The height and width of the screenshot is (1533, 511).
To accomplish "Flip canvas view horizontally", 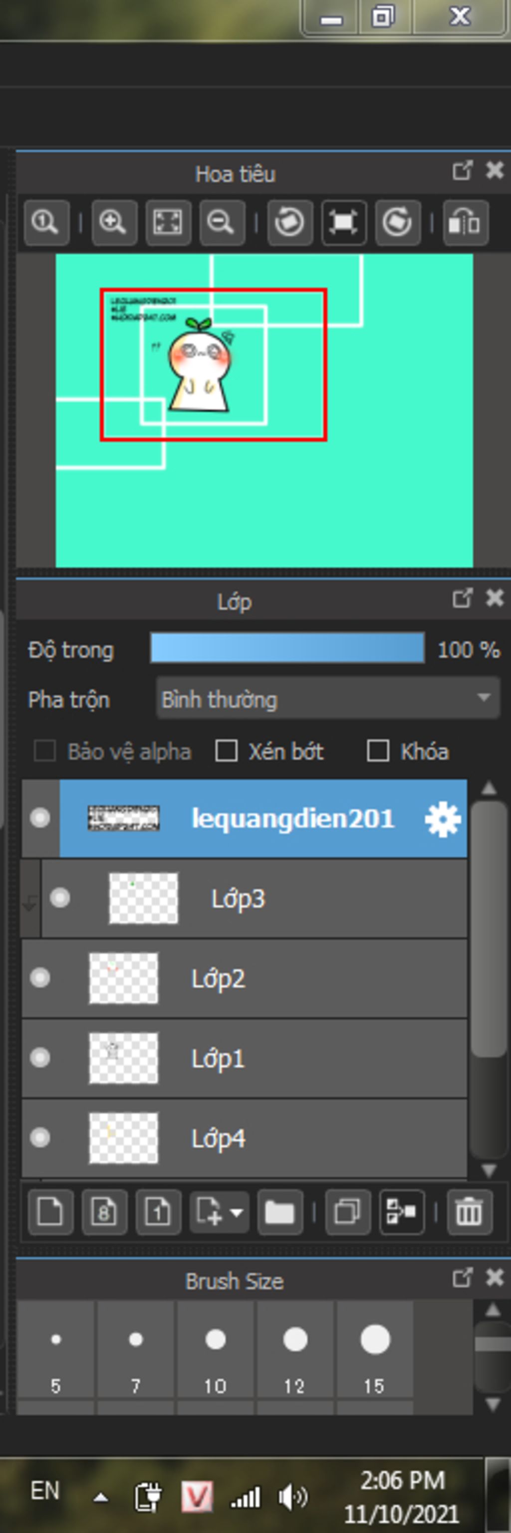I will (465, 222).
